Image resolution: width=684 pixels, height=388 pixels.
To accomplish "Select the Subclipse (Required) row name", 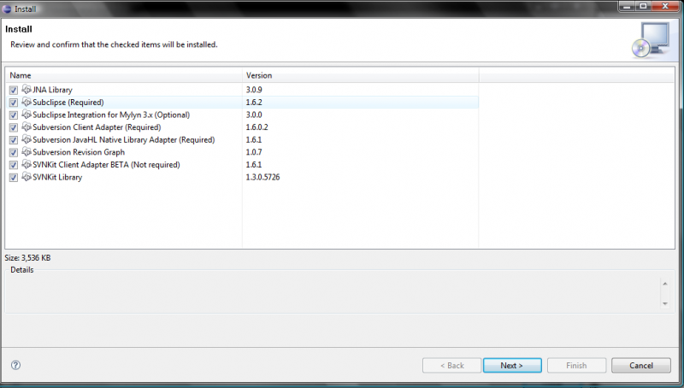I will pos(68,103).
